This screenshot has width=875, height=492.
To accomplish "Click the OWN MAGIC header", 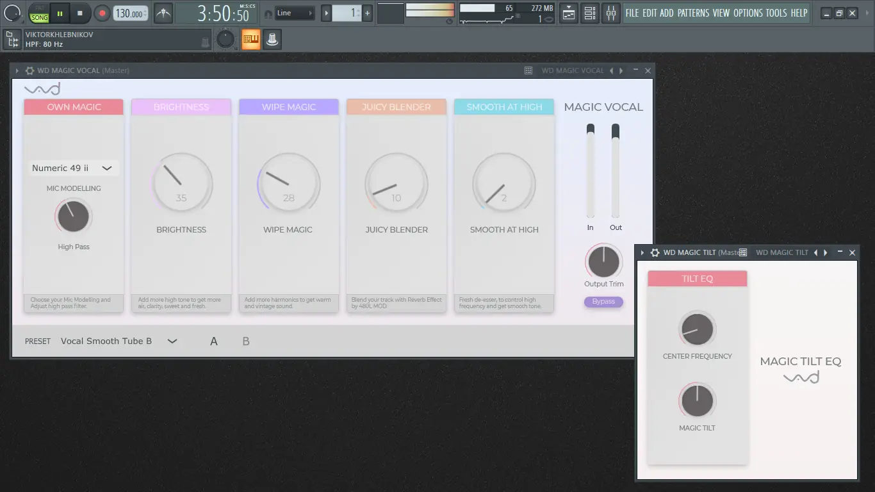I will pyautogui.click(x=74, y=107).
